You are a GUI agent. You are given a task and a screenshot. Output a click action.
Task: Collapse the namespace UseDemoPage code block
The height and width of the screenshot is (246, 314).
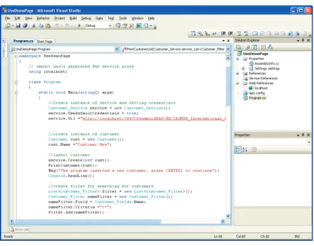16,56
